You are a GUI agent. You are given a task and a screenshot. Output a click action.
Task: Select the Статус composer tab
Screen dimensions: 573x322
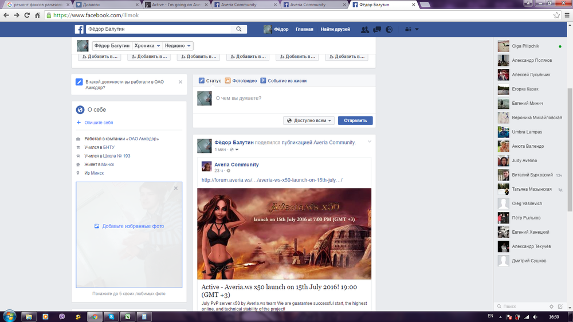point(210,81)
